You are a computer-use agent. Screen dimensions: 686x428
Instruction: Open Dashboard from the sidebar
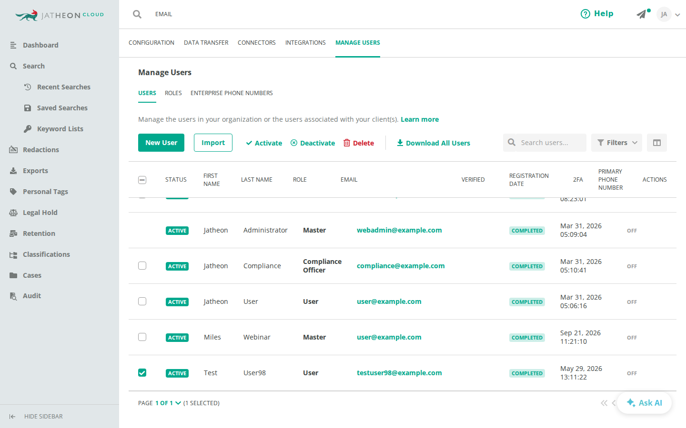(x=40, y=45)
